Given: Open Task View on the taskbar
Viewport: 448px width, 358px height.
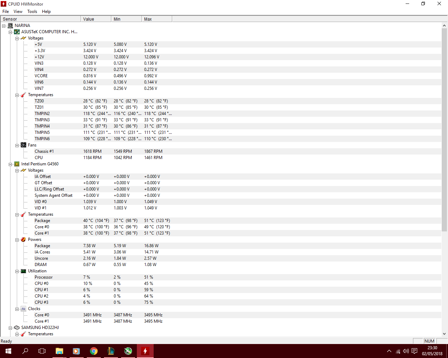Looking at the screenshot, I should tap(42, 351).
